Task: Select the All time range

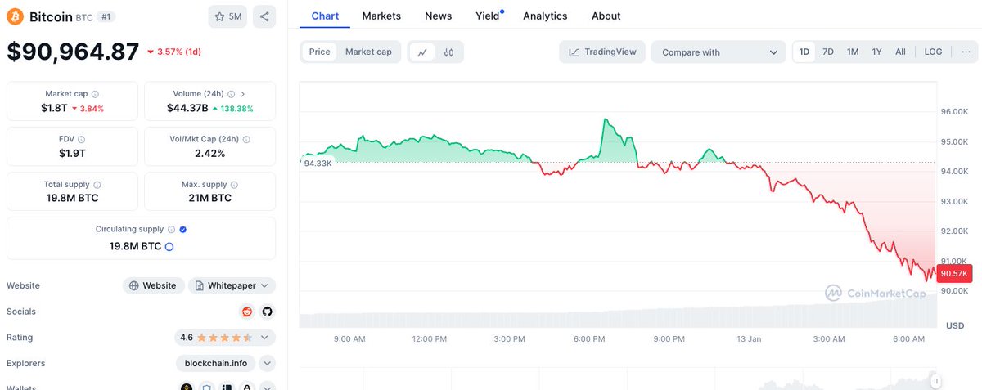Action: click(900, 52)
